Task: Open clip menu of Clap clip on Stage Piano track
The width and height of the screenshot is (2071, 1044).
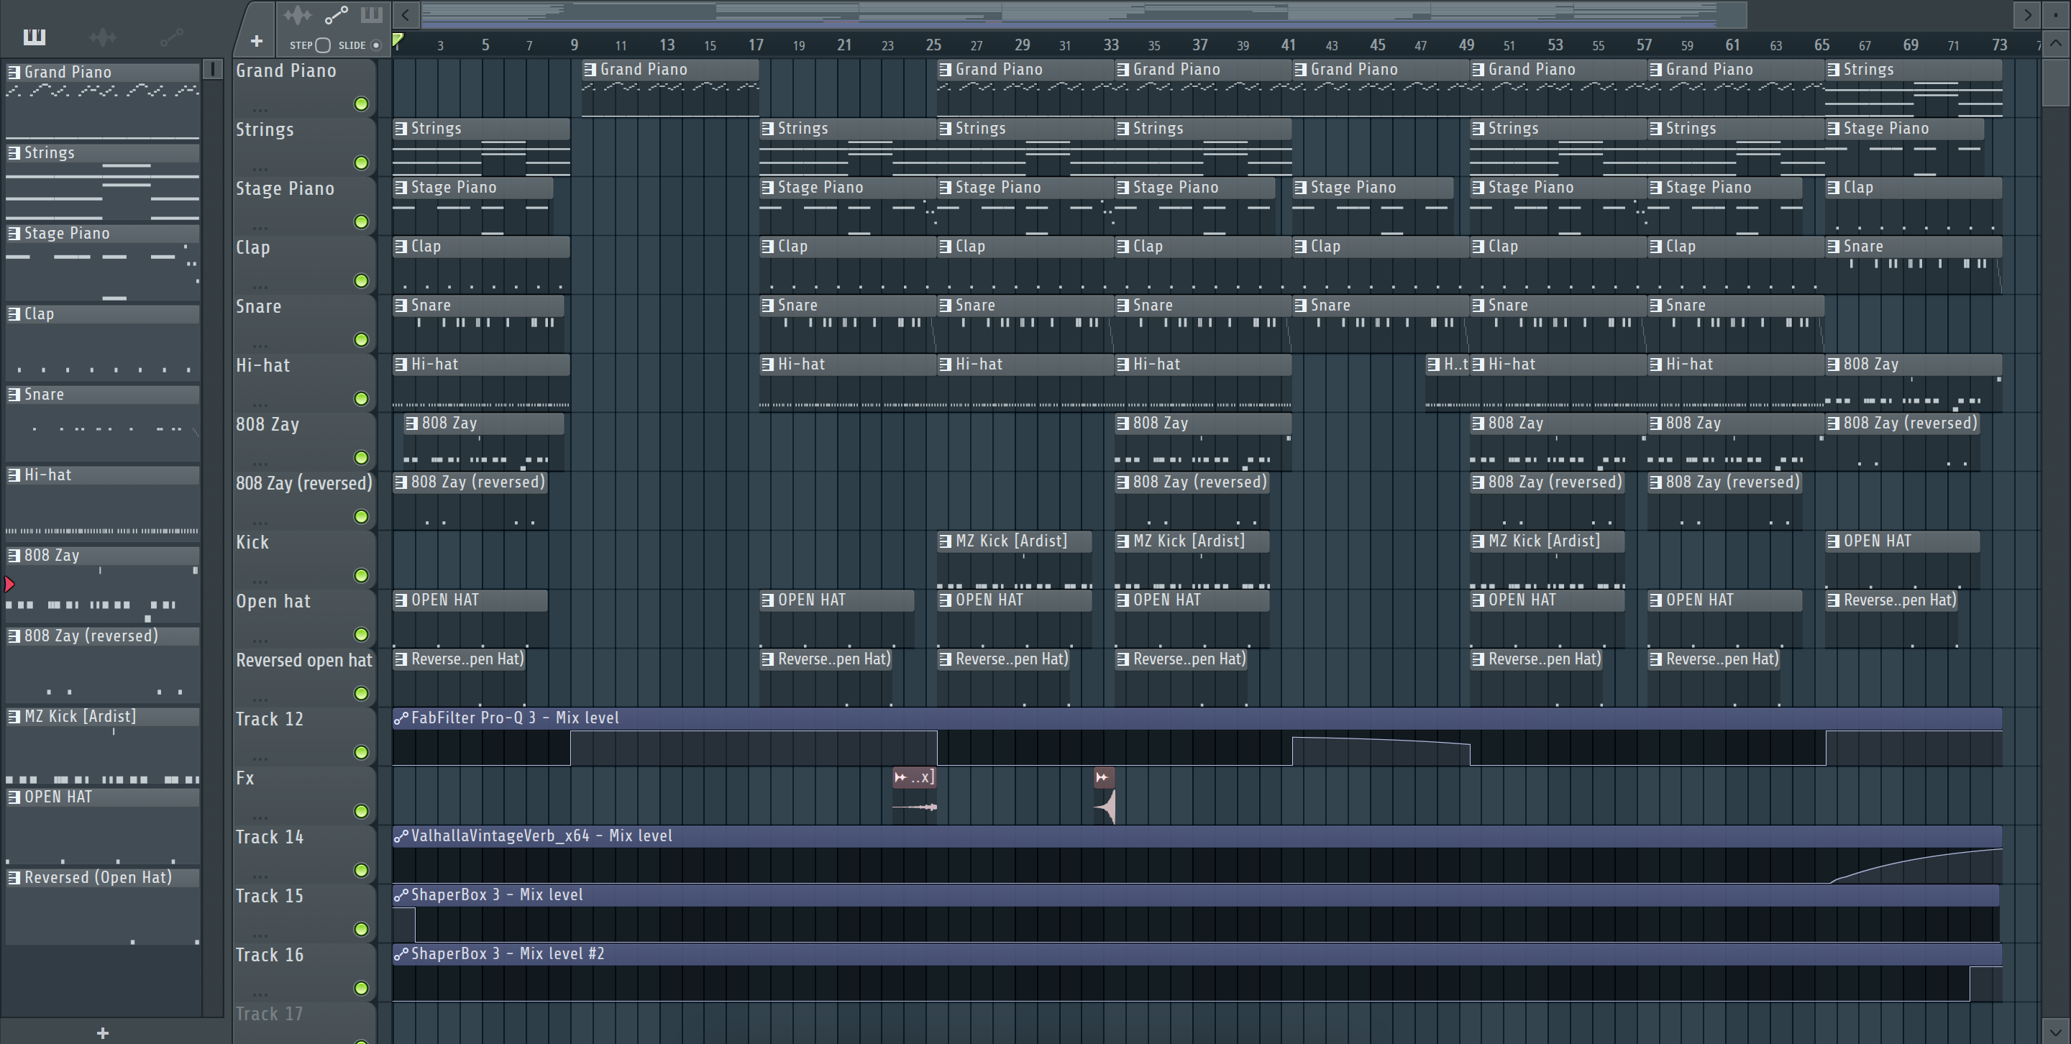Action: point(1833,187)
